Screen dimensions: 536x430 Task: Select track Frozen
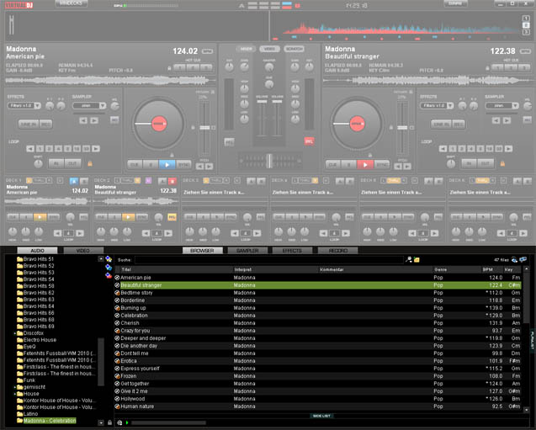click(x=317, y=376)
